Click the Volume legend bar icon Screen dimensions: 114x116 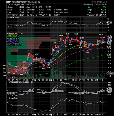(7, 45)
